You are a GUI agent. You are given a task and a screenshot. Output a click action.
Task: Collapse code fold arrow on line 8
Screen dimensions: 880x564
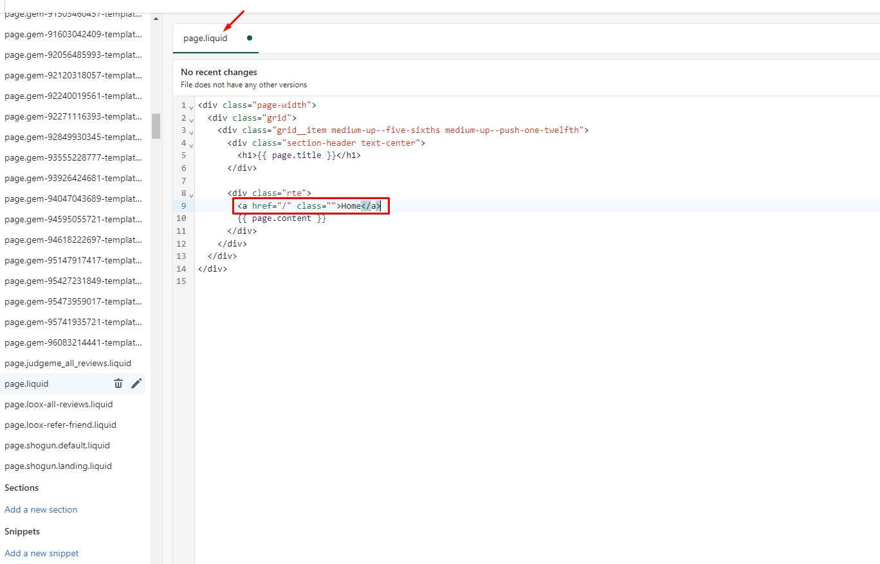pyautogui.click(x=191, y=195)
